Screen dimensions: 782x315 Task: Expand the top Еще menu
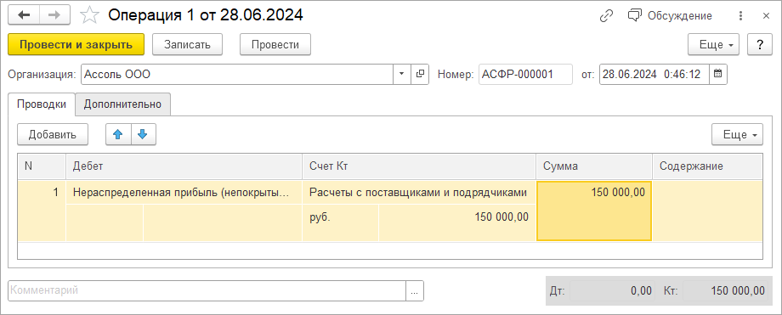(714, 44)
